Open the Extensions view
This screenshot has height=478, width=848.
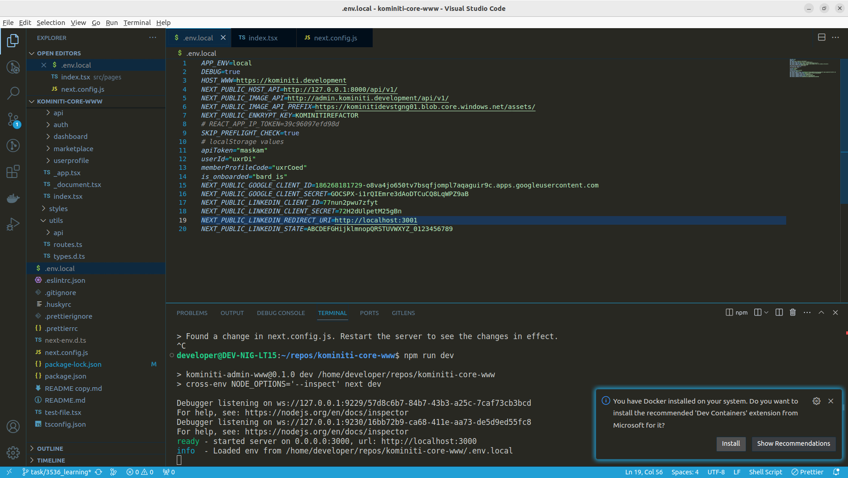[x=13, y=172]
